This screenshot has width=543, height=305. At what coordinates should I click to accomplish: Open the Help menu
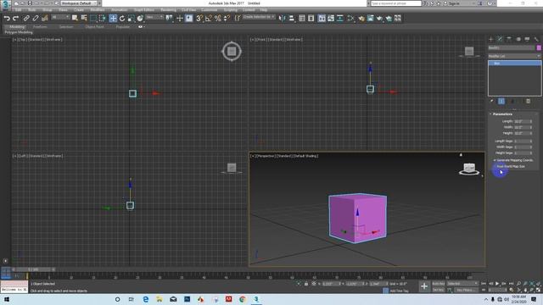[x=264, y=9]
